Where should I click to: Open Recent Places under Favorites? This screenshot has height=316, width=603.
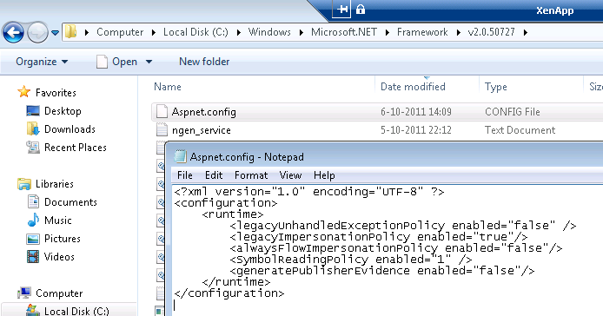tap(76, 148)
